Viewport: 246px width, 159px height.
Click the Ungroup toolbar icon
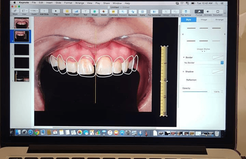tap(175, 12)
